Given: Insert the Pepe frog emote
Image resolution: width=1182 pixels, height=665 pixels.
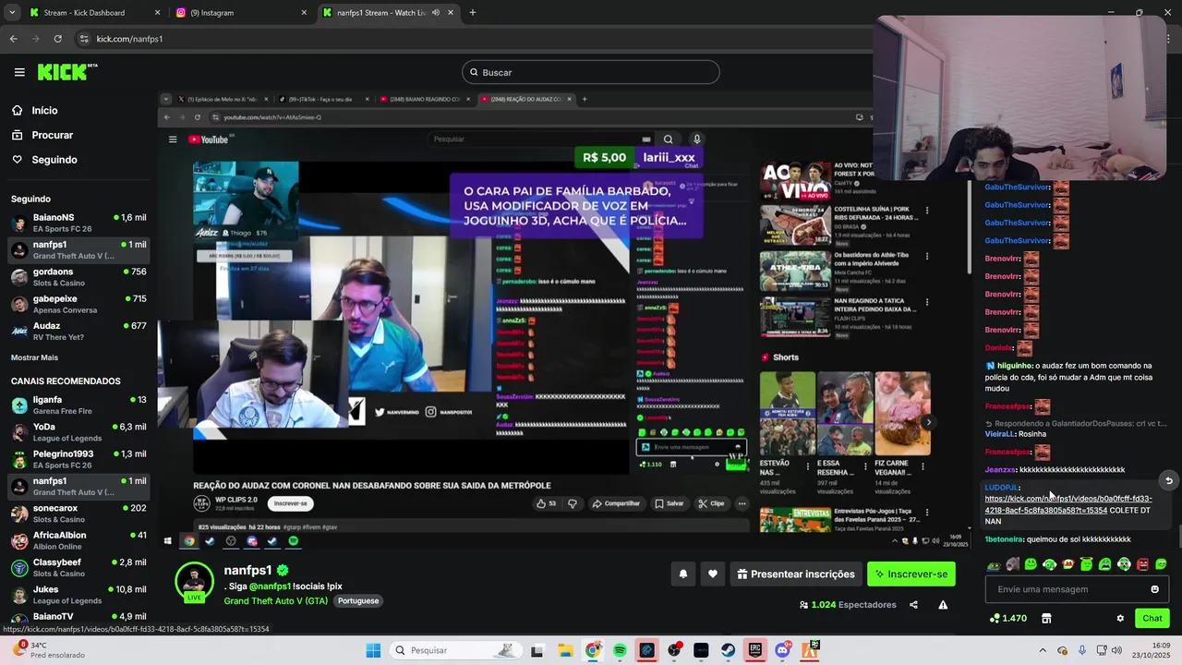Looking at the screenshot, I should click(x=994, y=564).
